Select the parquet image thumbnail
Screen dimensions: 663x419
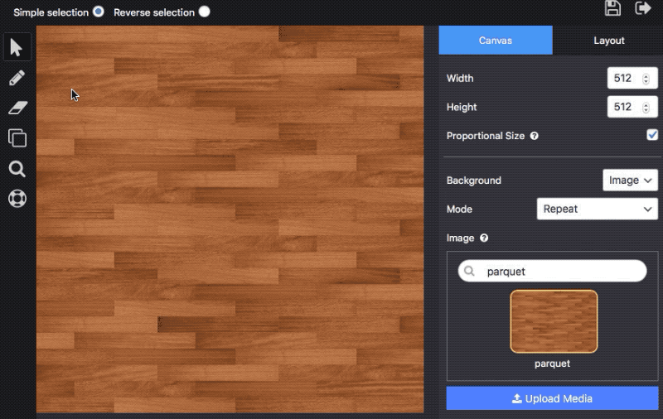coord(554,321)
